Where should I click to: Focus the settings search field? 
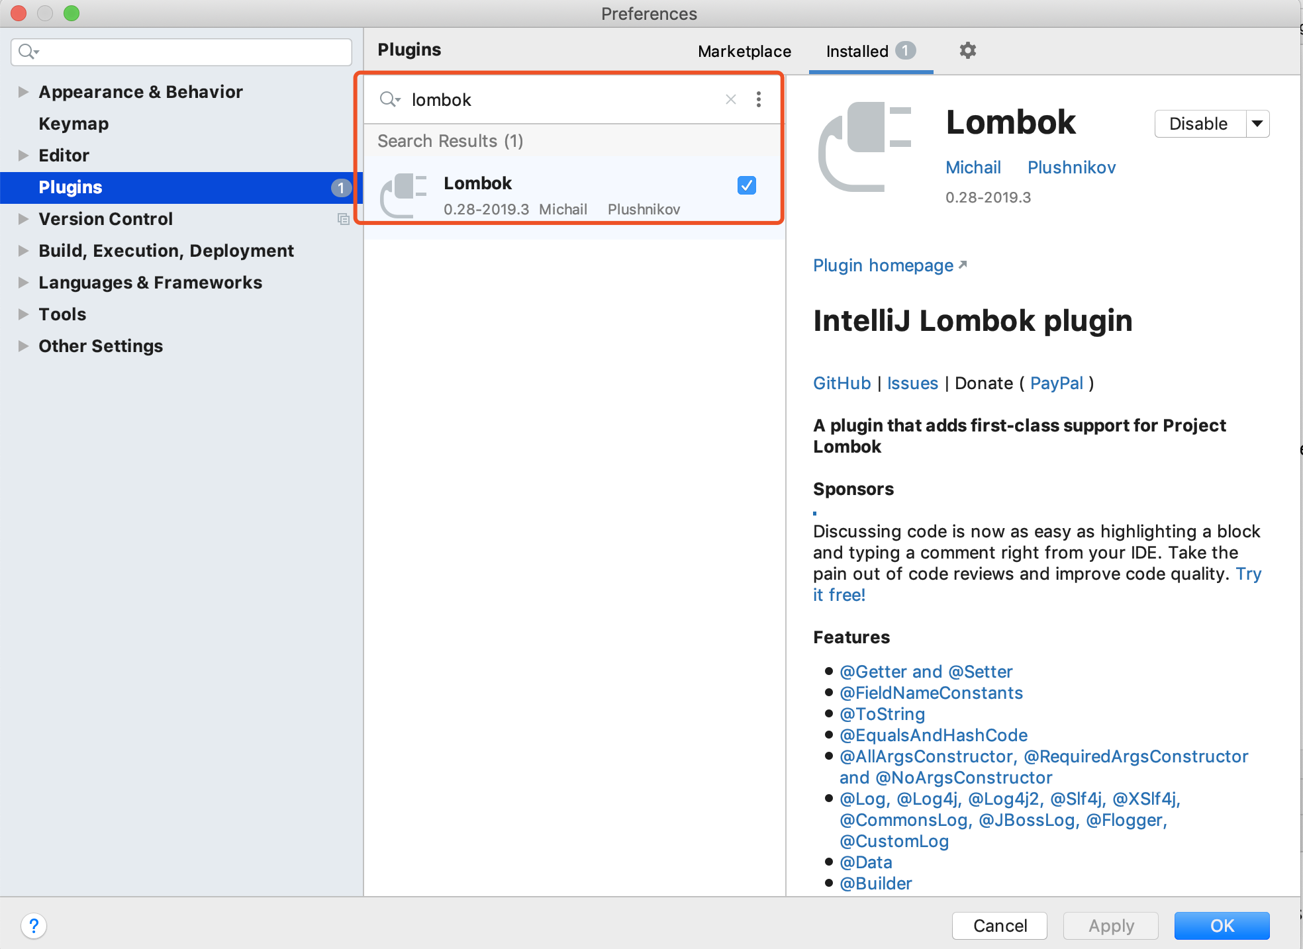coord(181,52)
